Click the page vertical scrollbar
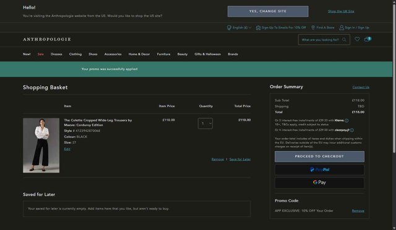This screenshot has height=230, width=396. (394, 78)
